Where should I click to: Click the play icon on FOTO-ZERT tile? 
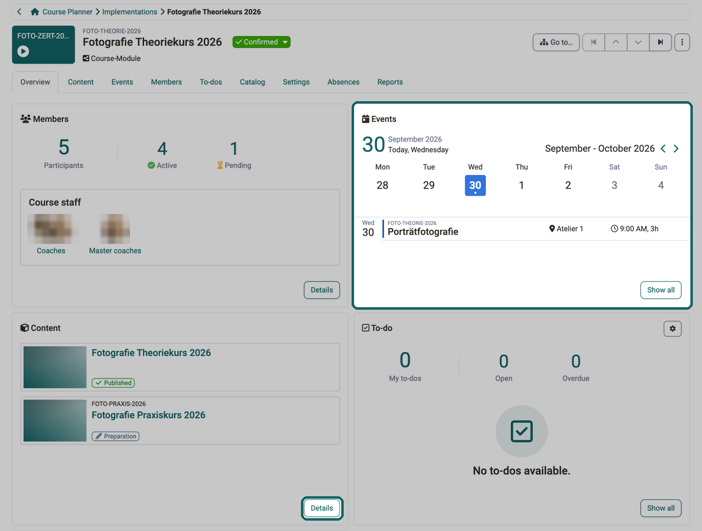click(x=23, y=51)
